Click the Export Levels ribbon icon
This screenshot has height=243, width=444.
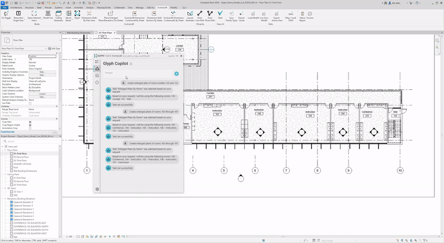pos(242,14)
